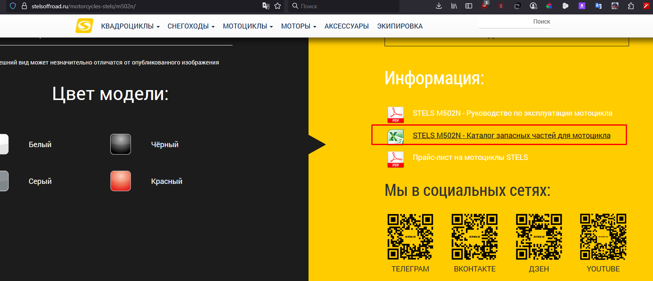
Task: Click the PDF icon beside the Руководство manual
Action: pos(396,115)
